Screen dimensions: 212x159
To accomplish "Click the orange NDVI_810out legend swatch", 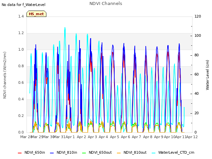I will point(119,153).
